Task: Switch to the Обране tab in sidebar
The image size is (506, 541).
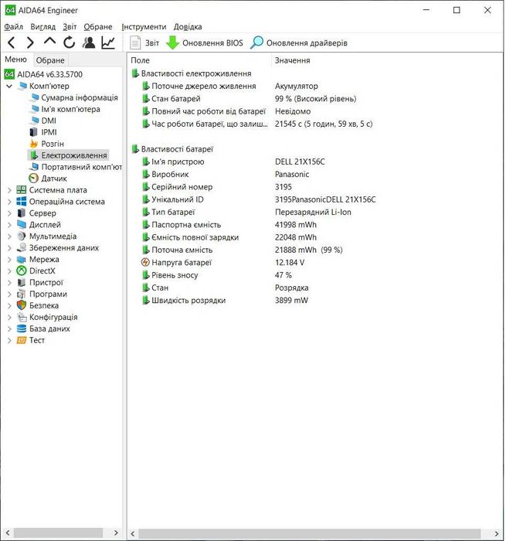Action: (x=50, y=60)
